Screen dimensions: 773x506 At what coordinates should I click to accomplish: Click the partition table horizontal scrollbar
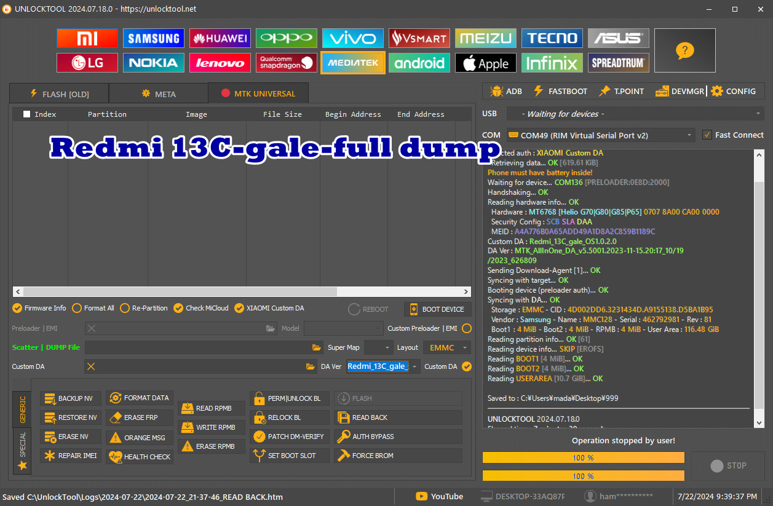pos(242,291)
